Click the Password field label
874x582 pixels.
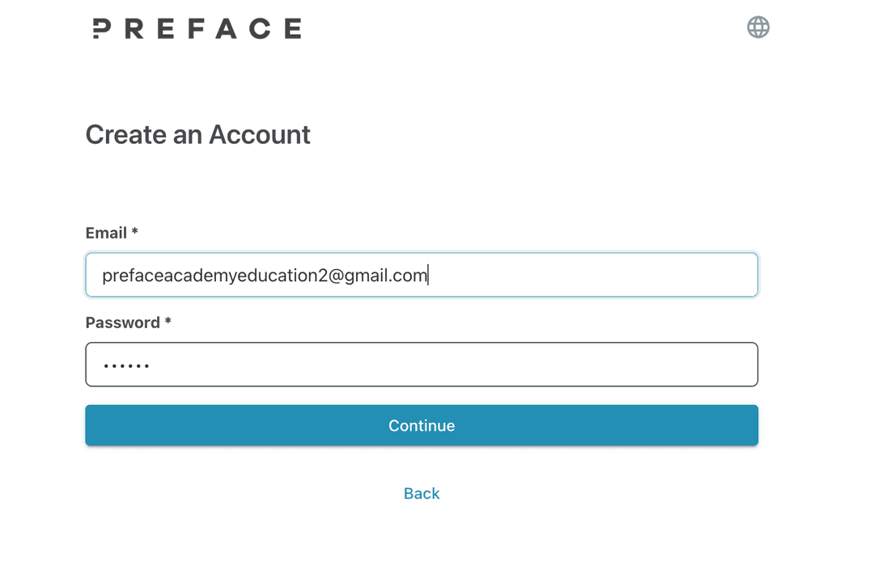click(x=122, y=323)
